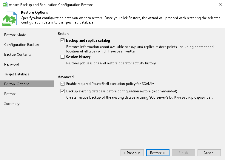Click the Finish button
This screenshot has width=225, height=160.
pyautogui.click(x=183, y=153)
